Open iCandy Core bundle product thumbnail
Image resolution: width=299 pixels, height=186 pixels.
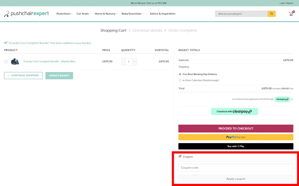coord(15,62)
